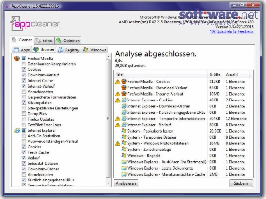Click warning icon beside Windows Protokolldateien
This screenshot has height=199, width=266.
pyautogui.click(x=118, y=144)
